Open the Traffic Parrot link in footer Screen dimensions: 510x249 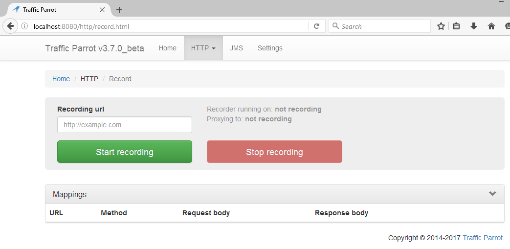[x=483, y=238]
